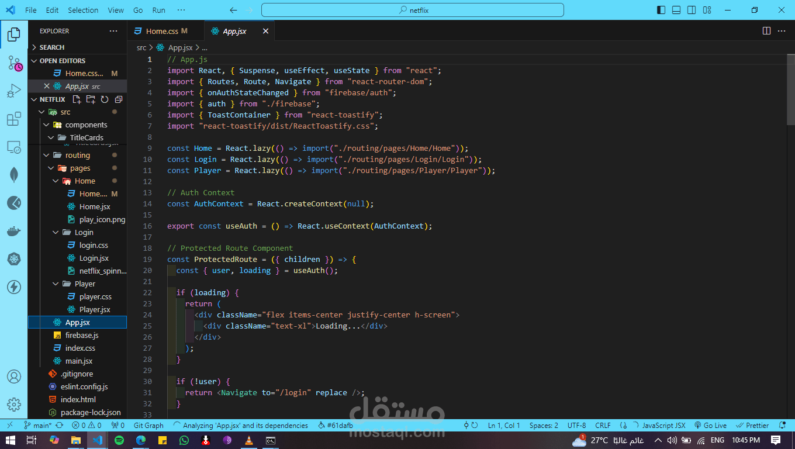Click New File icon in NETFLIX header
Viewport: 795px width, 449px height.
(77, 99)
